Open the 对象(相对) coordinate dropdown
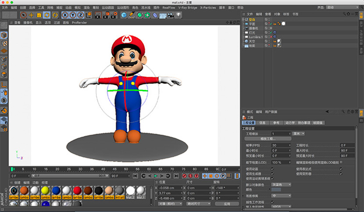Screen dimensions: 364x212 [170, 204]
